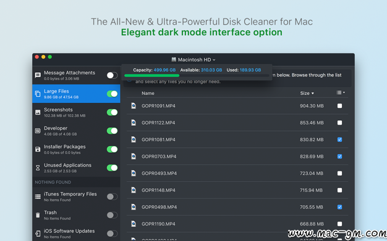Click the 853.46 MB size value

(x=312, y=123)
